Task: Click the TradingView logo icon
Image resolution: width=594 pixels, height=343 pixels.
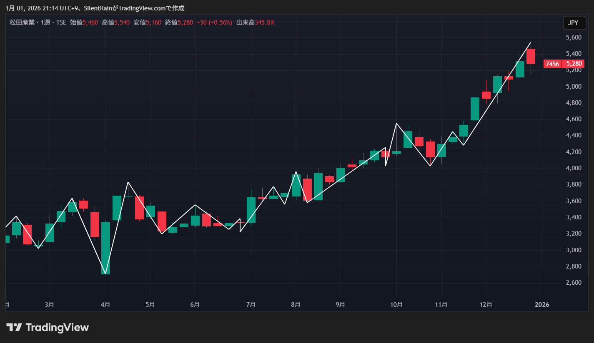Action: [14, 328]
